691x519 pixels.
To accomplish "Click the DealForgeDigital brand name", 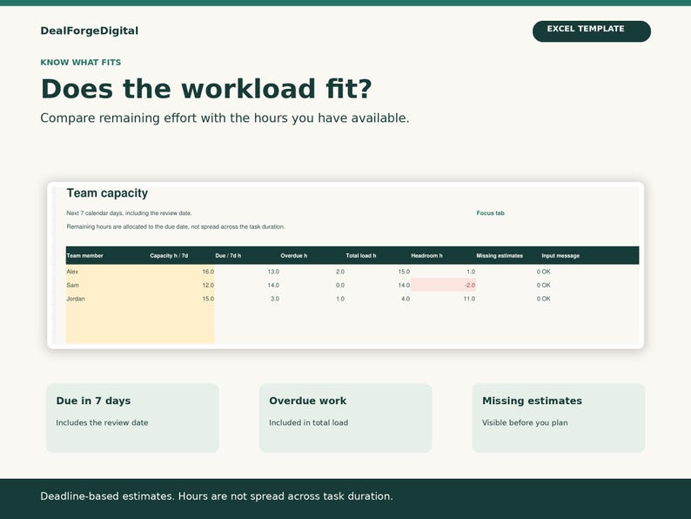I will (90, 30).
